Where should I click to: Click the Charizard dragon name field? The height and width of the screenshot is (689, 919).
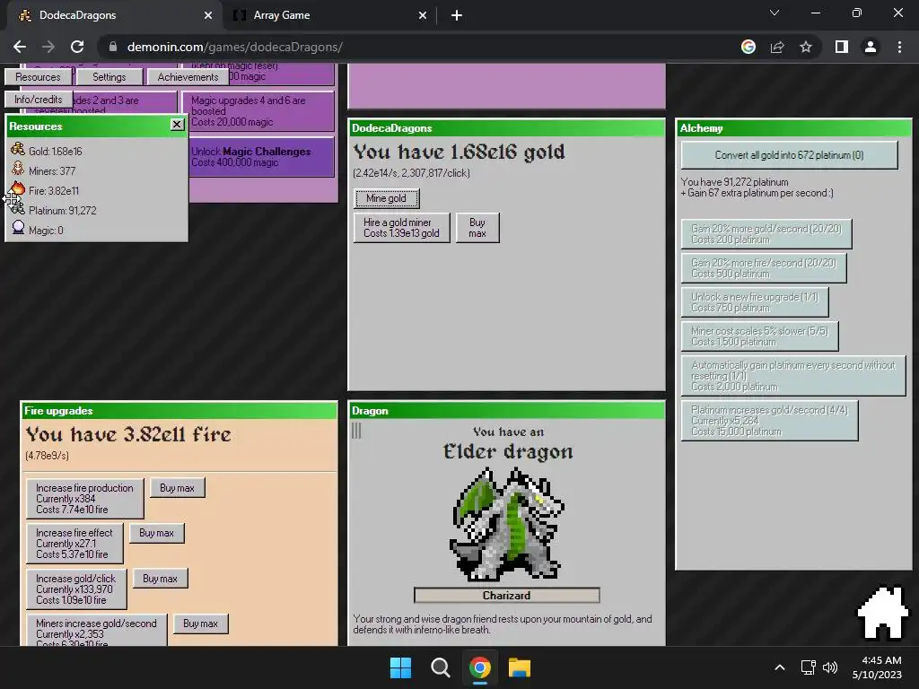pyautogui.click(x=506, y=596)
